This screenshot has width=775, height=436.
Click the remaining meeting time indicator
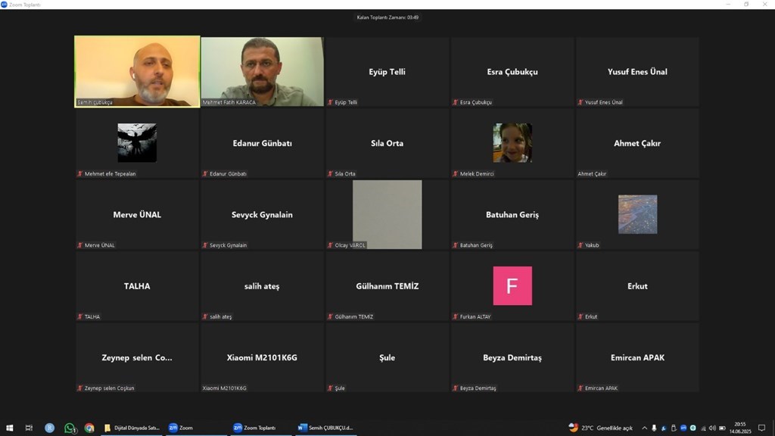point(387,17)
